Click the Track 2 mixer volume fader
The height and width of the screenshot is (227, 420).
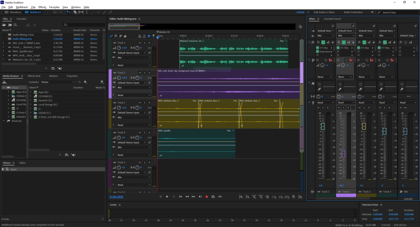(x=343, y=154)
